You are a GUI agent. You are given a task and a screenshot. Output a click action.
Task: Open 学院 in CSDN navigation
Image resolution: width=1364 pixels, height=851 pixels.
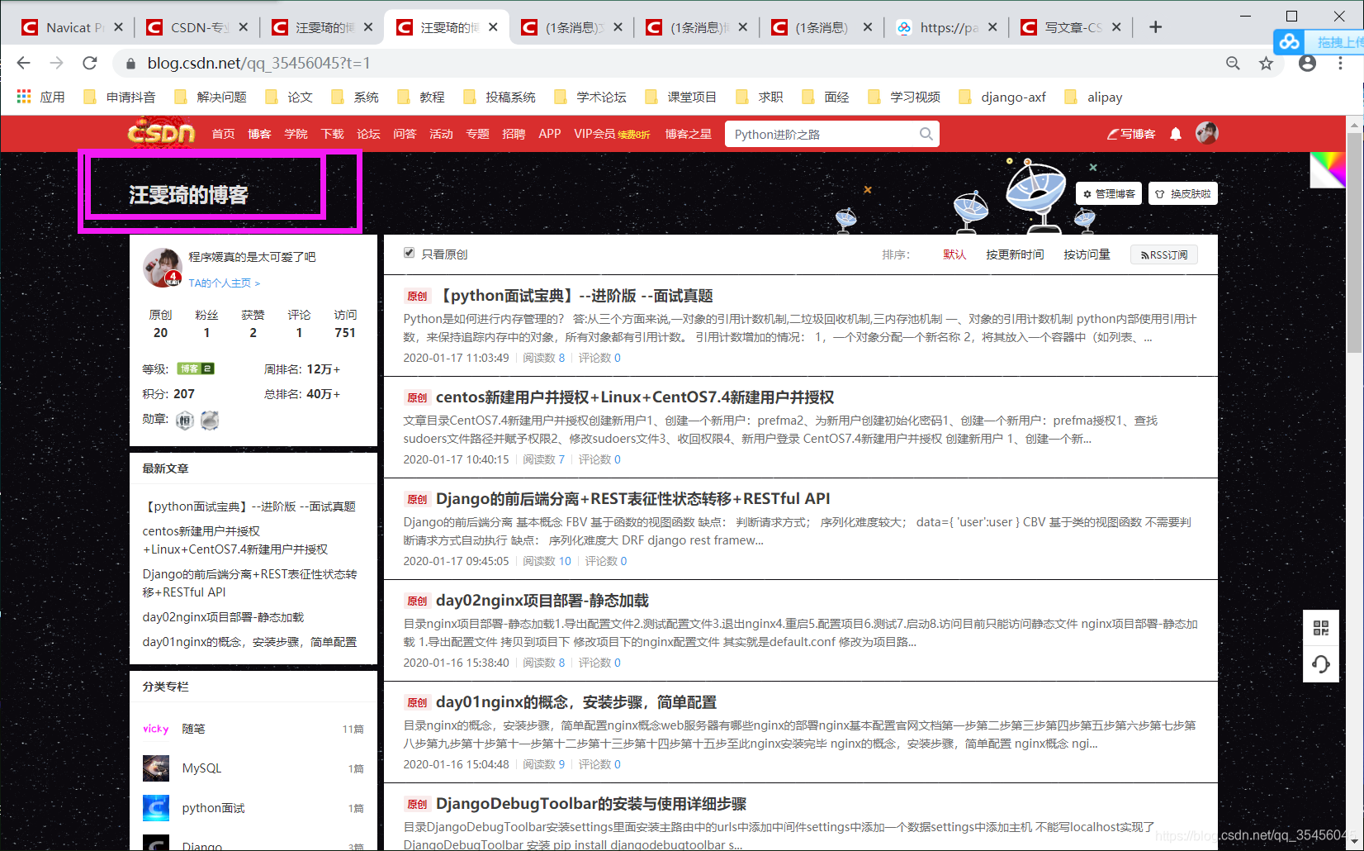tap(296, 134)
